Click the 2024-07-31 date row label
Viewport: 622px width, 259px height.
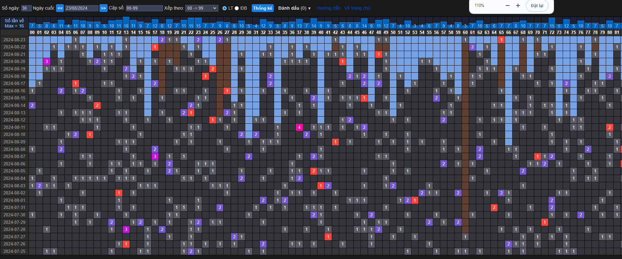click(14, 207)
